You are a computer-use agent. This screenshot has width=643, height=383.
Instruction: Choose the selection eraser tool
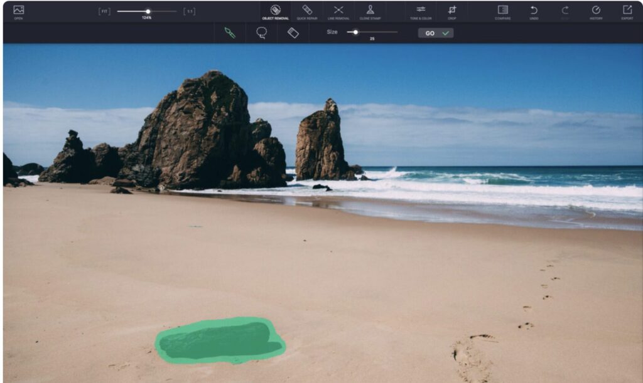tap(293, 33)
